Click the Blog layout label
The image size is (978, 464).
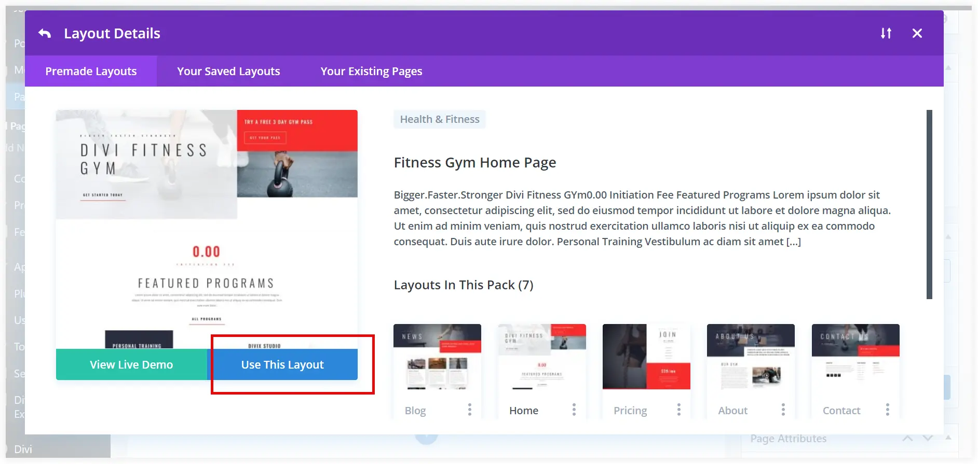pos(415,411)
